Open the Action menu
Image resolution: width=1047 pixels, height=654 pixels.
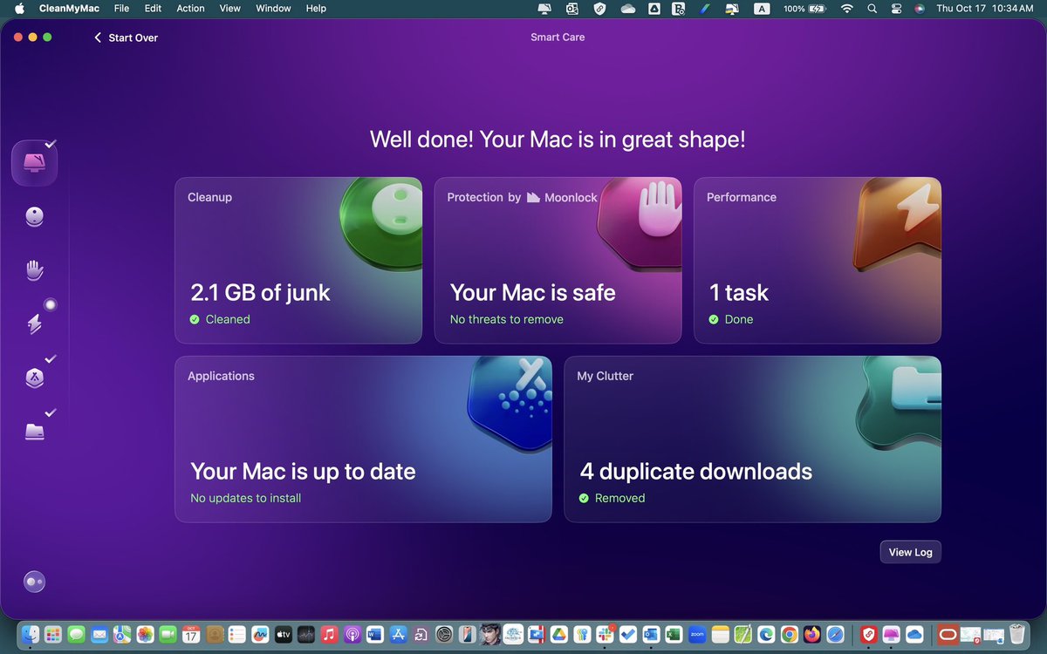tap(190, 8)
